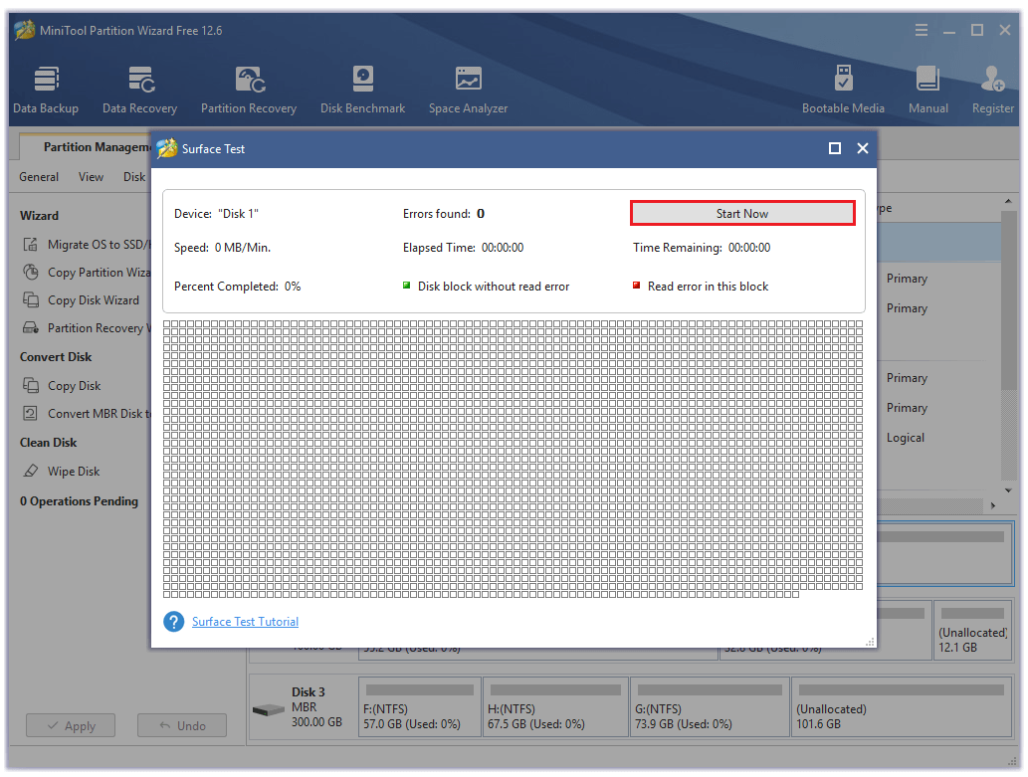The width and height of the screenshot is (1028, 777).
Task: Start the Disk Benchmark tool
Action: 362,91
